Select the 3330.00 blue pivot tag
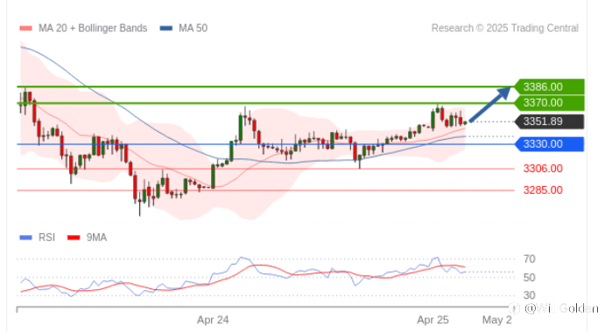The image size is (605, 332). click(550, 144)
